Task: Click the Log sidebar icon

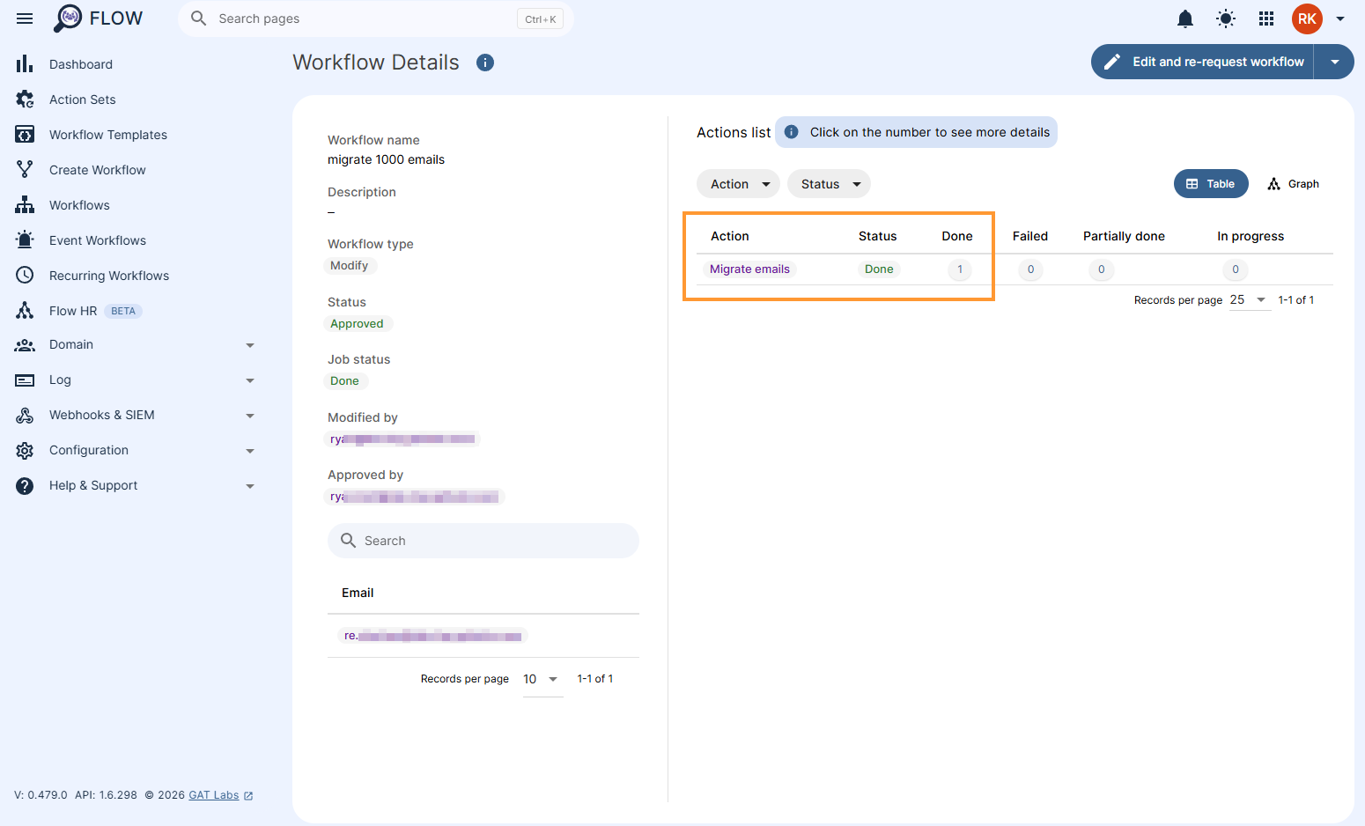Action: [x=25, y=380]
